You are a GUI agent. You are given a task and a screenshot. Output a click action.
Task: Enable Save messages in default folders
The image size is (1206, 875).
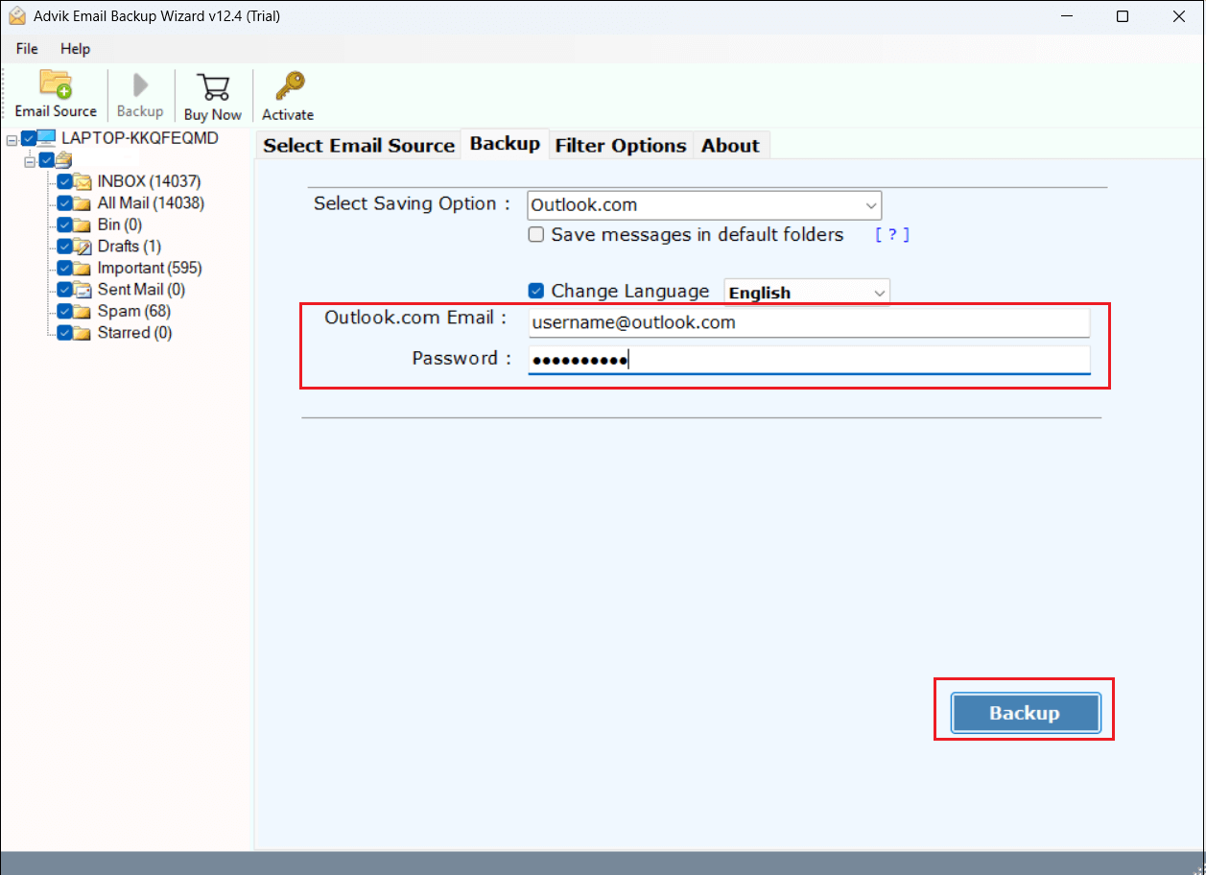point(536,234)
